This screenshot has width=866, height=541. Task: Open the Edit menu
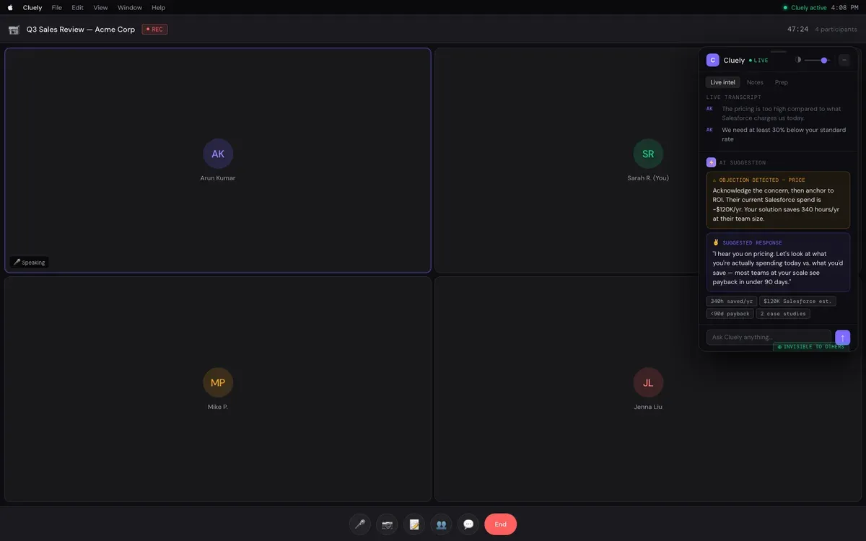coord(77,7)
